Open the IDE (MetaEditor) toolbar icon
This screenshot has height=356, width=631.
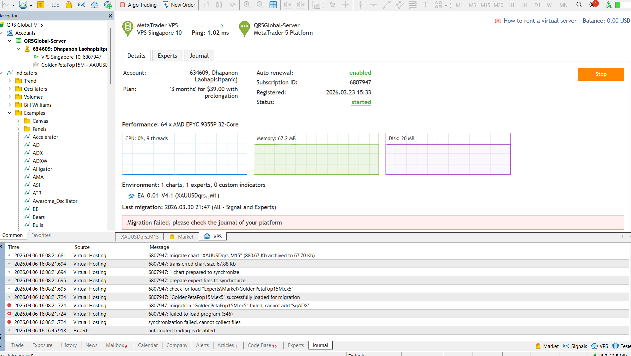[56, 5]
